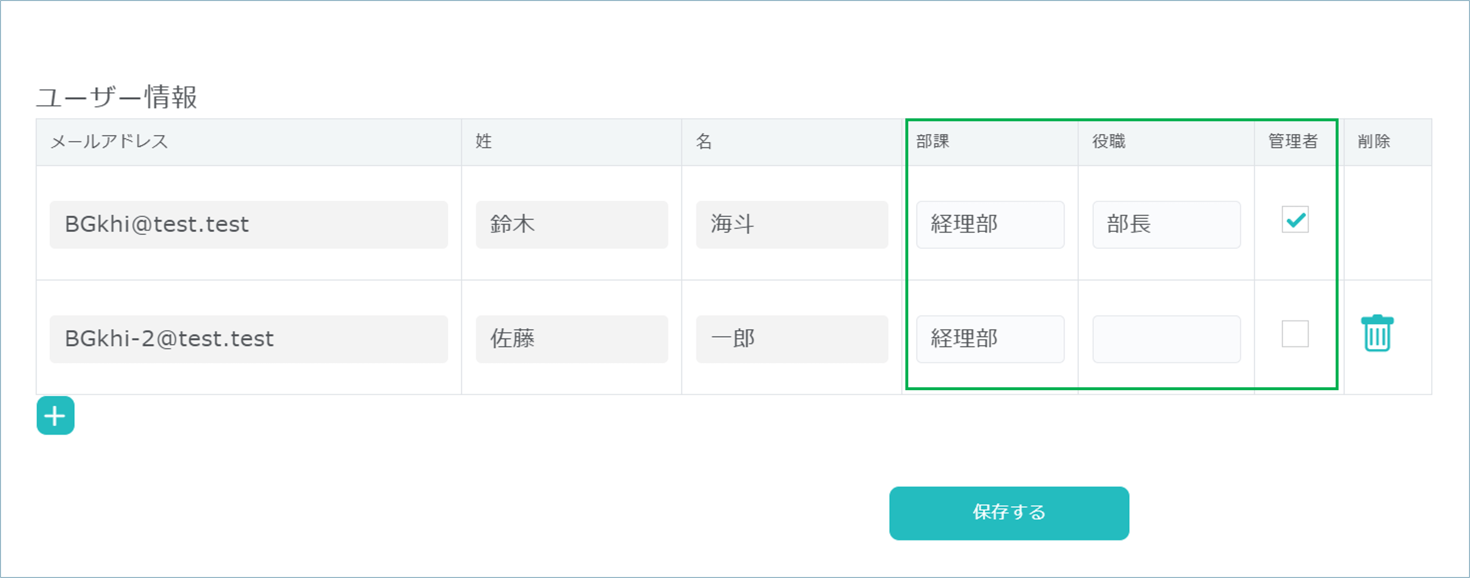Click the 部課 column header
Image resolution: width=1470 pixels, height=578 pixels.
[x=933, y=141]
